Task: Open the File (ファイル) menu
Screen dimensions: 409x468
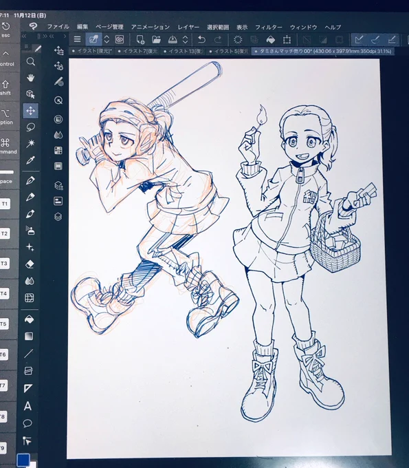Action: tap(58, 27)
